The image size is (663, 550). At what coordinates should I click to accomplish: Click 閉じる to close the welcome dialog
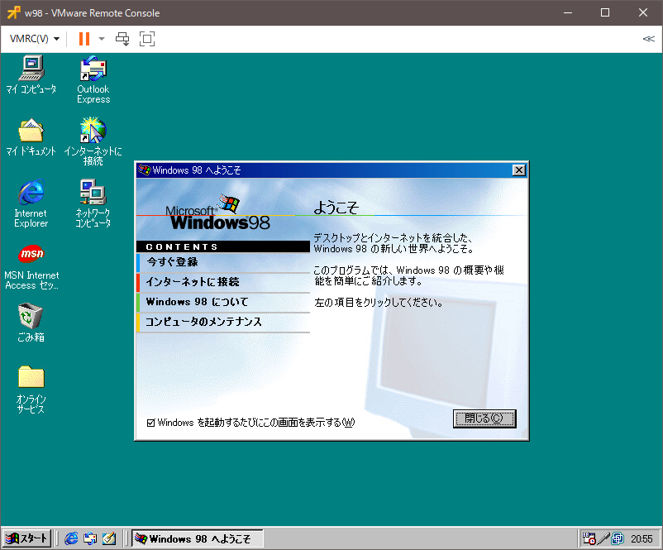click(x=484, y=418)
